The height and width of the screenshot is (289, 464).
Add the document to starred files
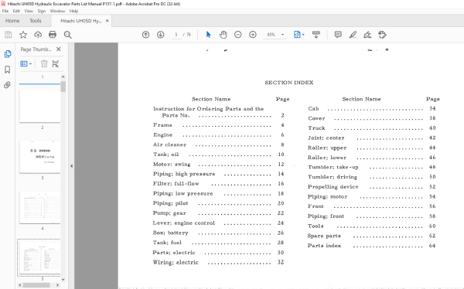[x=23, y=35]
